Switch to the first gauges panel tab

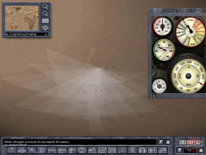point(155,11)
